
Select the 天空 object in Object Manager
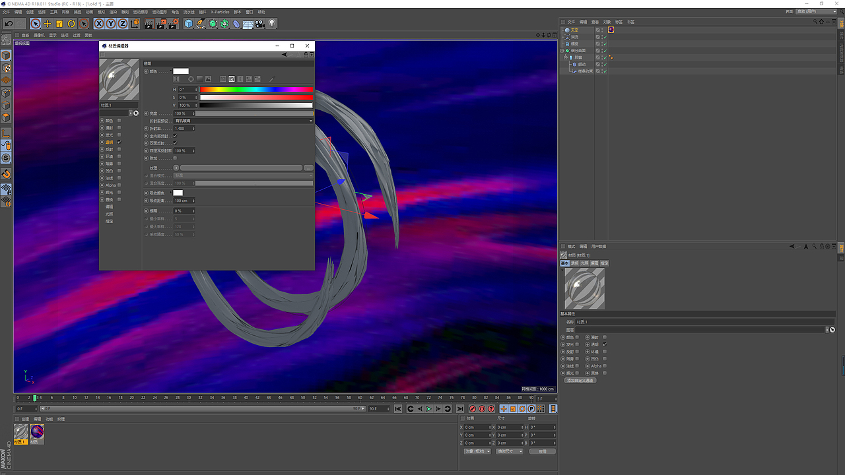pos(574,30)
